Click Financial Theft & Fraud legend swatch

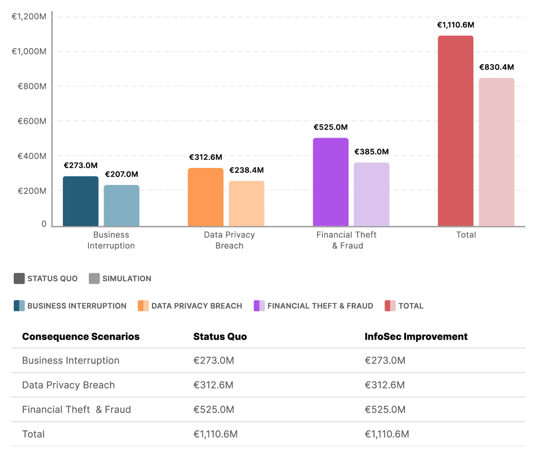[x=259, y=306]
